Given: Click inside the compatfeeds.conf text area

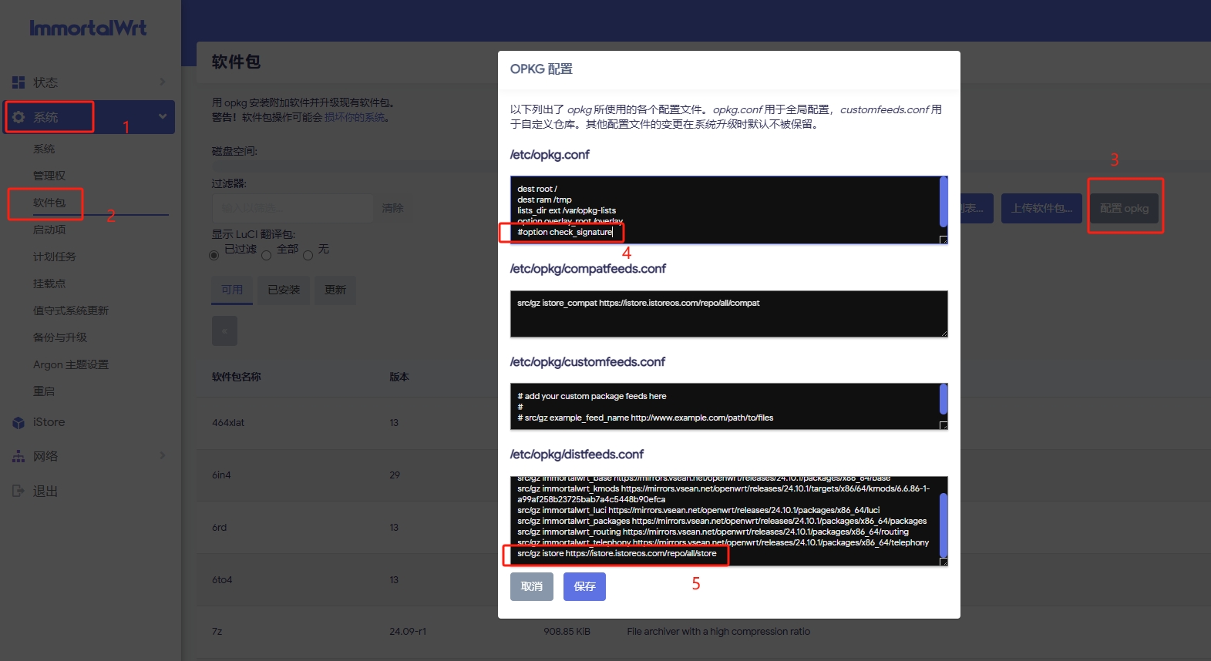Looking at the screenshot, I should click(728, 314).
